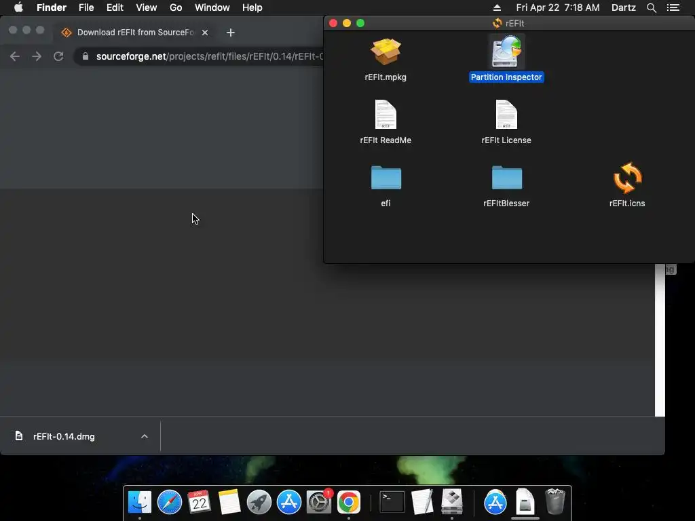Click the Apple menu icon

point(18,7)
